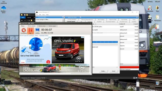
Task: Select the asset row by author razor87
Action: (x=115, y=27)
